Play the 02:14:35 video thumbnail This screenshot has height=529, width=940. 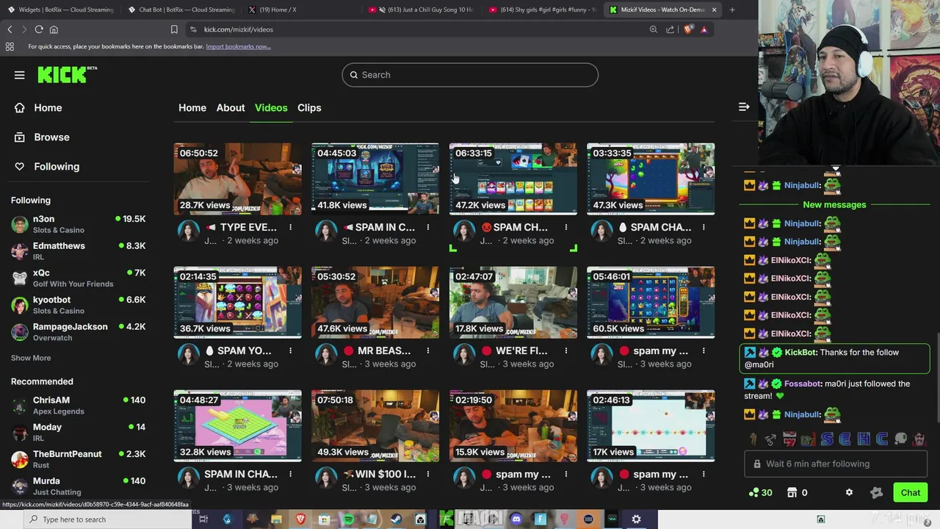[x=237, y=302]
